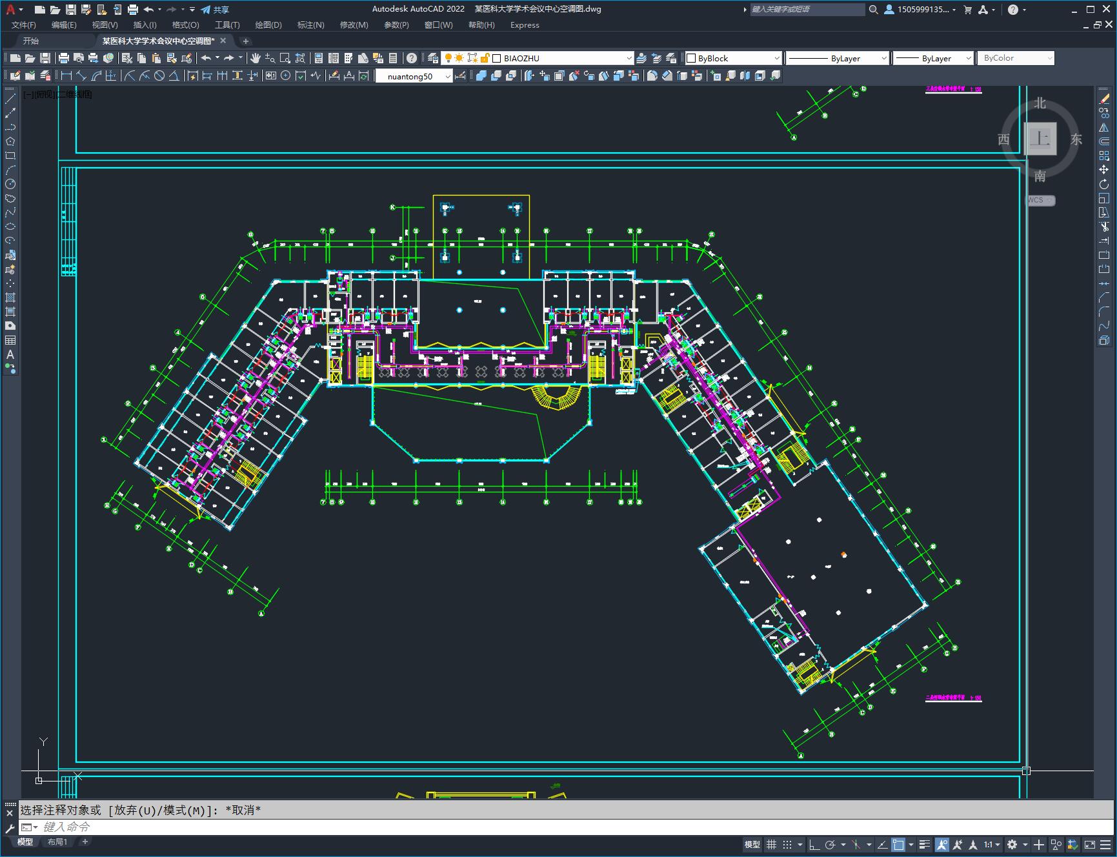1117x857 pixels.
Task: Select the Erase tool in right toolbar
Action: click(x=1104, y=99)
